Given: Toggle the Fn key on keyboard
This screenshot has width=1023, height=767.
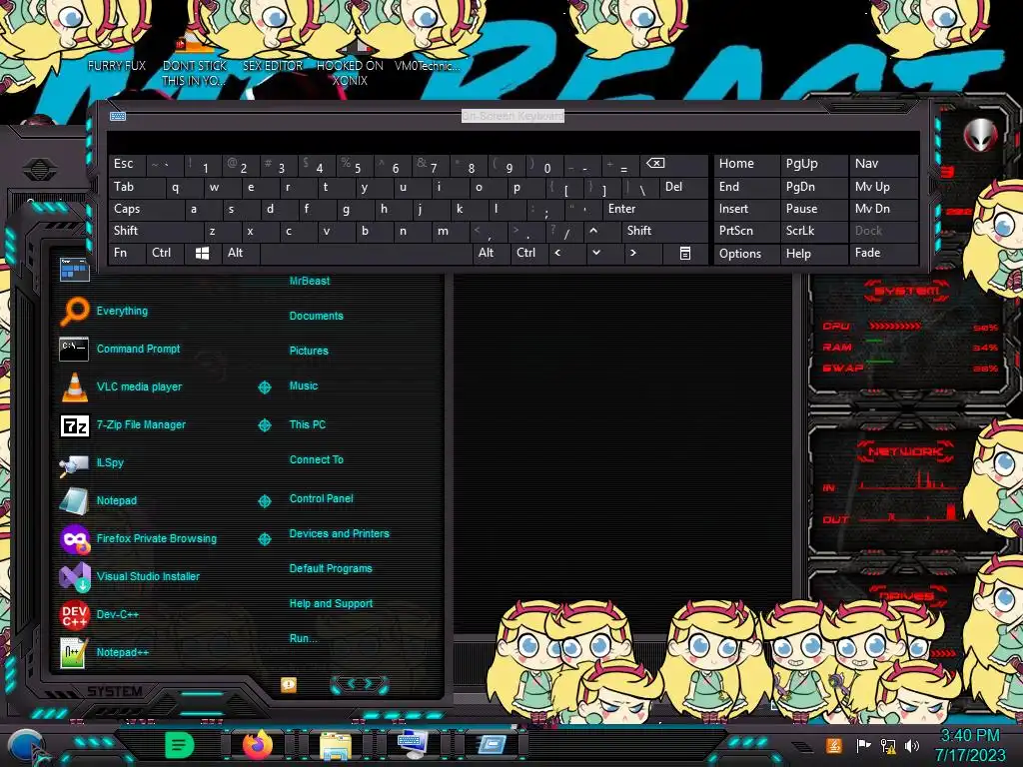Looking at the screenshot, I should [127, 253].
